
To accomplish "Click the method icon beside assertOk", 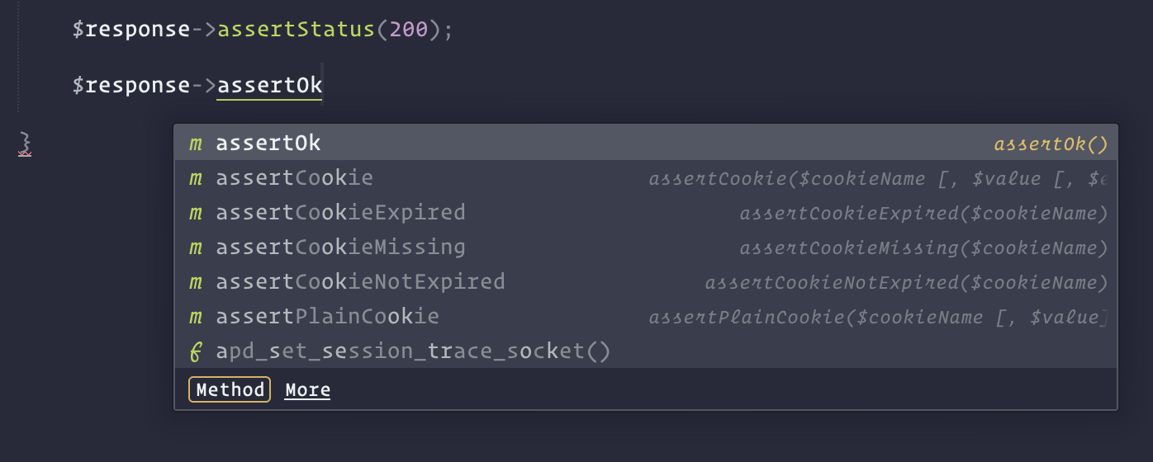I will click(x=196, y=144).
